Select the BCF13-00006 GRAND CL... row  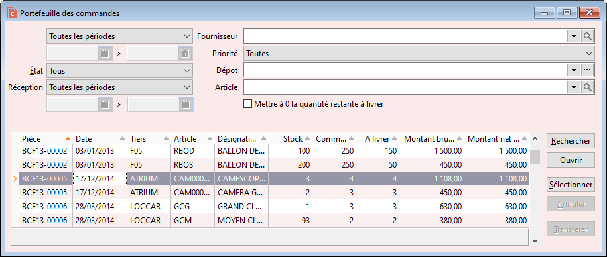[x=274, y=207]
